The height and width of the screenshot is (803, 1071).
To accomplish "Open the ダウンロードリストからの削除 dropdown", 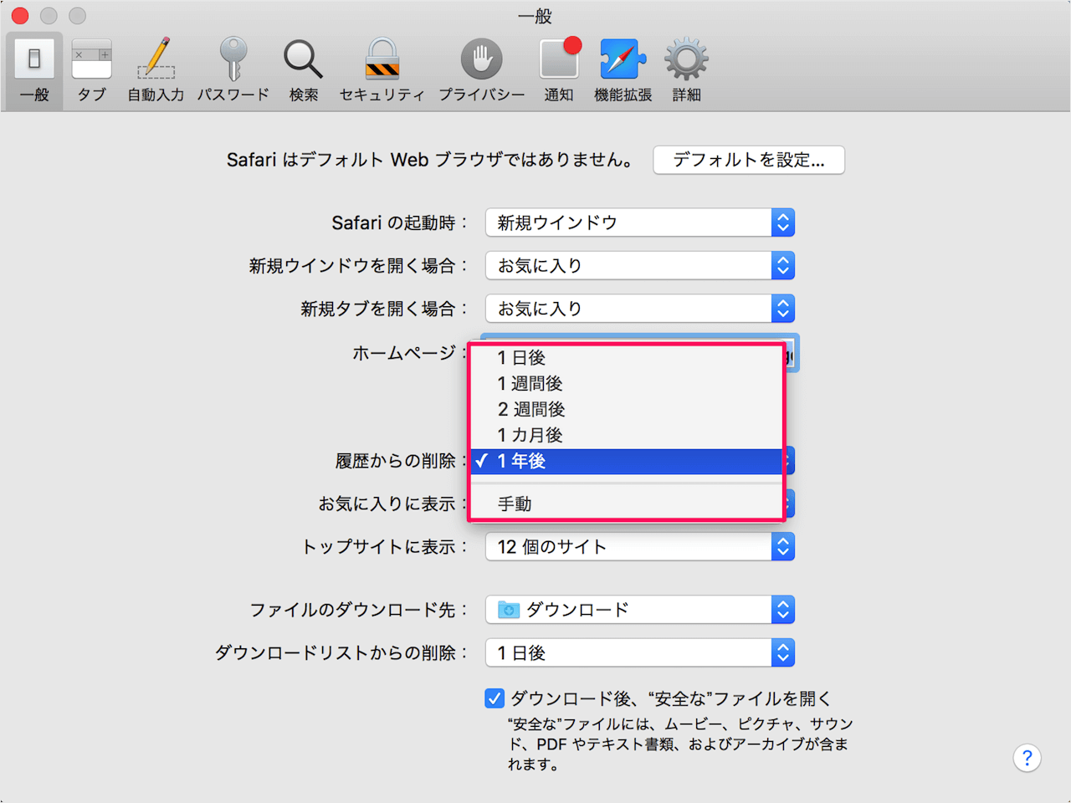I will 640,653.
